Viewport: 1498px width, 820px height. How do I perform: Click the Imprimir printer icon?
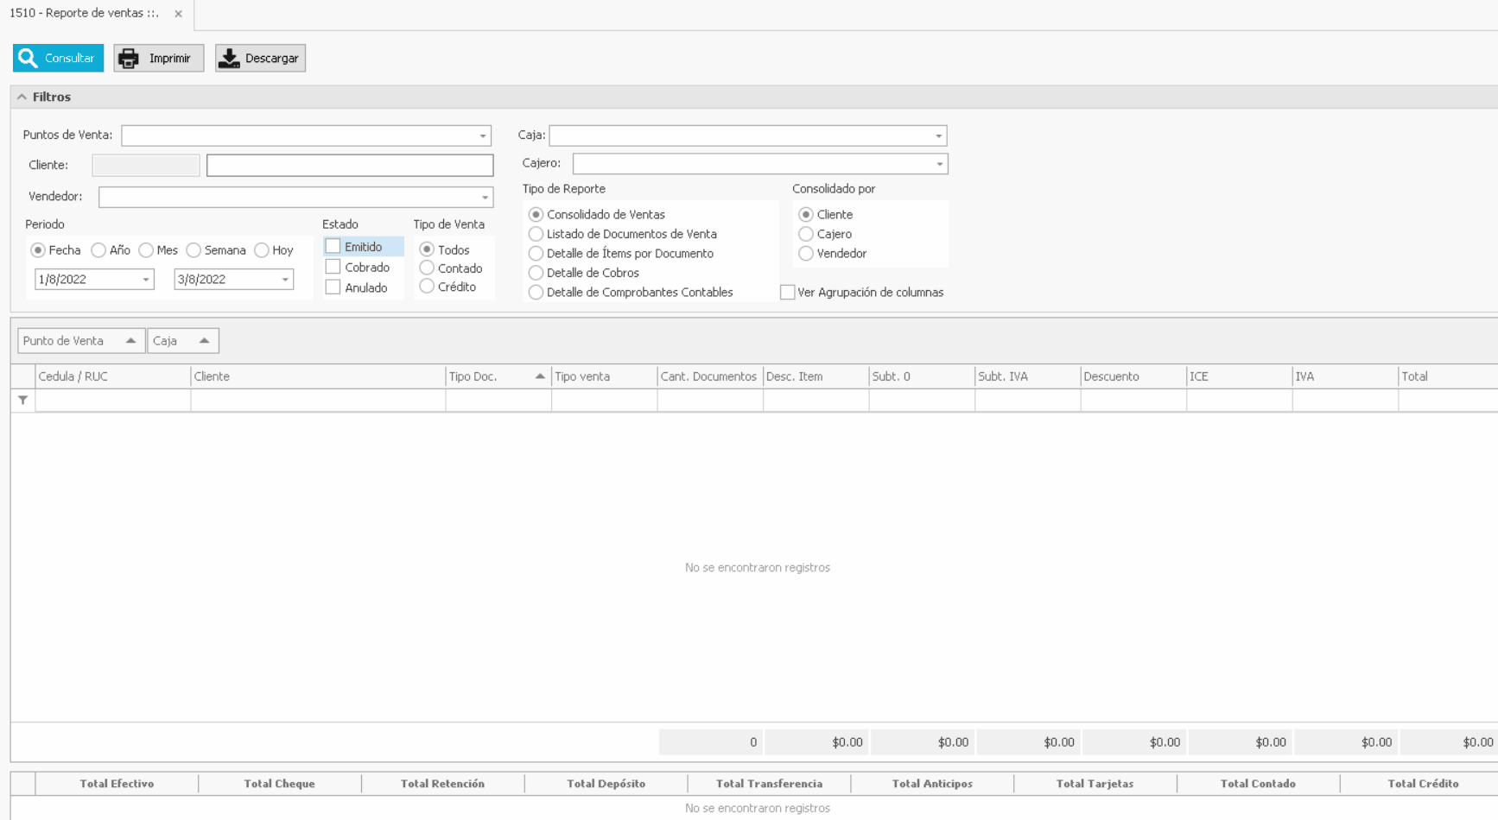click(x=129, y=58)
